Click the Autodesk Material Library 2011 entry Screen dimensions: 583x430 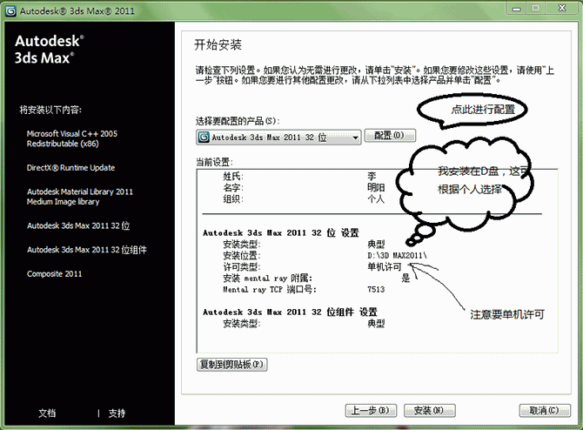click(79, 197)
